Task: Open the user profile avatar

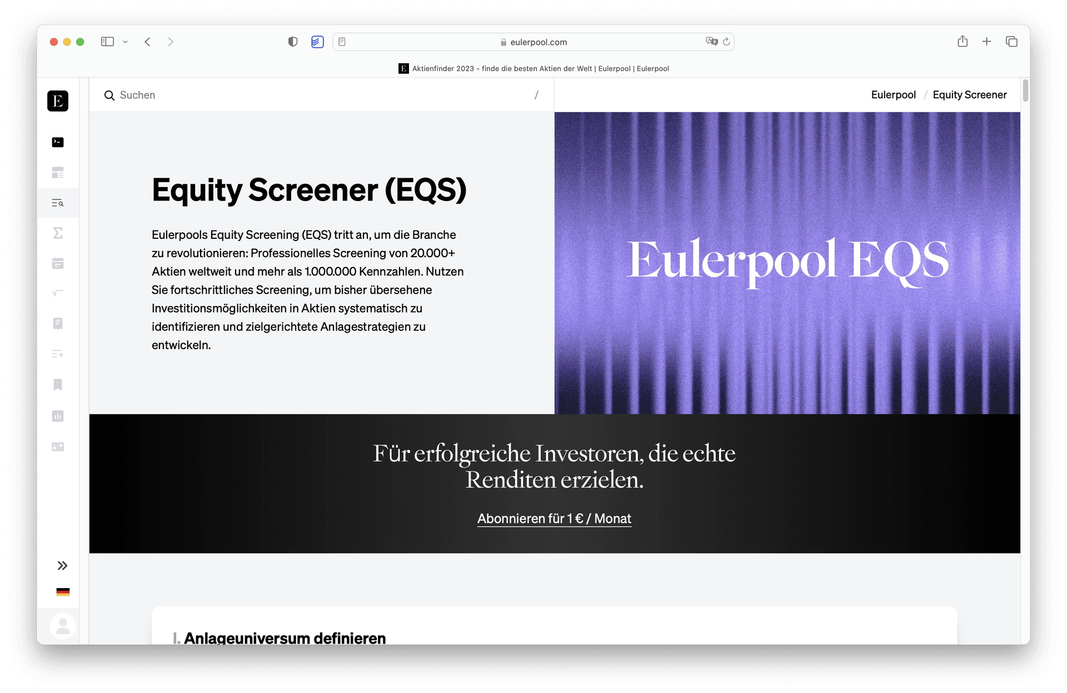Action: point(63,626)
